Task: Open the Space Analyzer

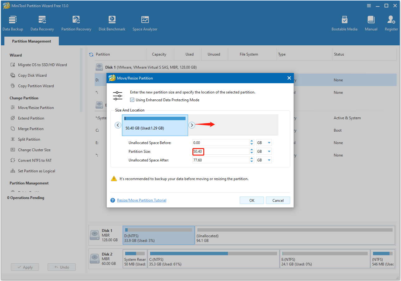Action: click(145, 22)
